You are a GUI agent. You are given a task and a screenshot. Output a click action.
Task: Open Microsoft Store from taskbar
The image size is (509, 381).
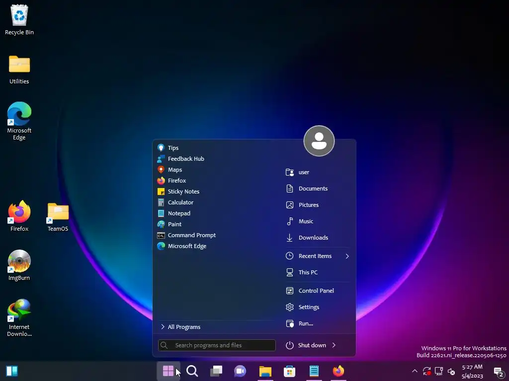point(289,371)
